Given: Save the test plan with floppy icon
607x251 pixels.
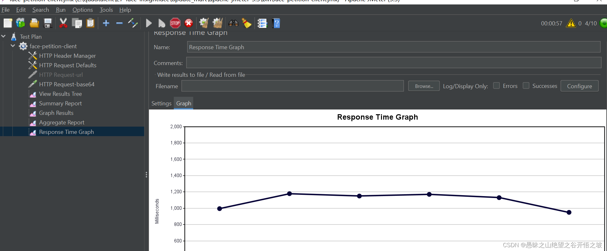Looking at the screenshot, I should [48, 23].
